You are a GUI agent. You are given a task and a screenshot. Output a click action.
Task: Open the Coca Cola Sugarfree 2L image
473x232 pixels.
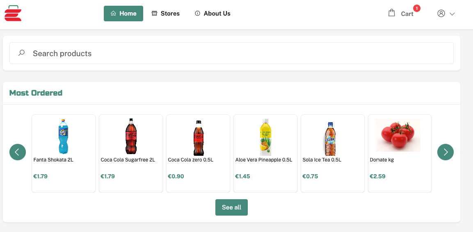(131, 136)
